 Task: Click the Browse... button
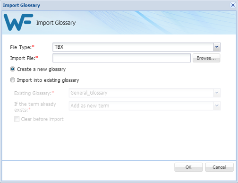206,58
